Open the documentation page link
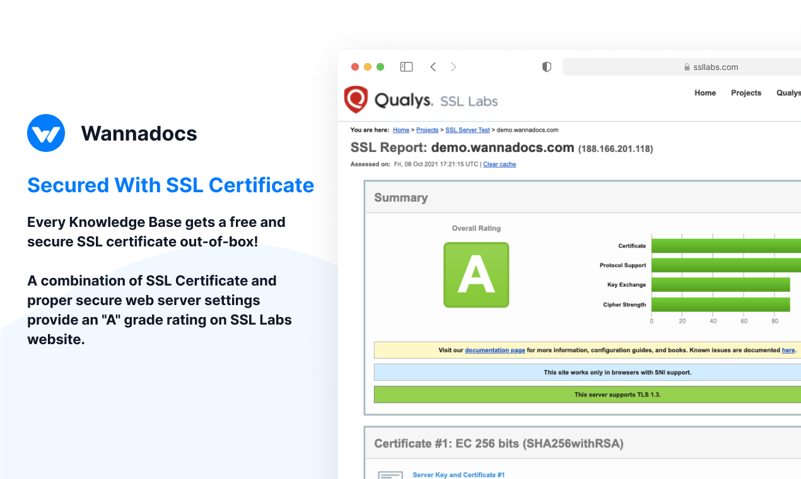Screen dimensions: 801x479 click(495, 350)
